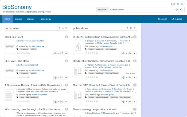Image resolution: width=187 pixels, height=117 pixels.
Task: Expand the popular menu
Action: click(31, 19)
